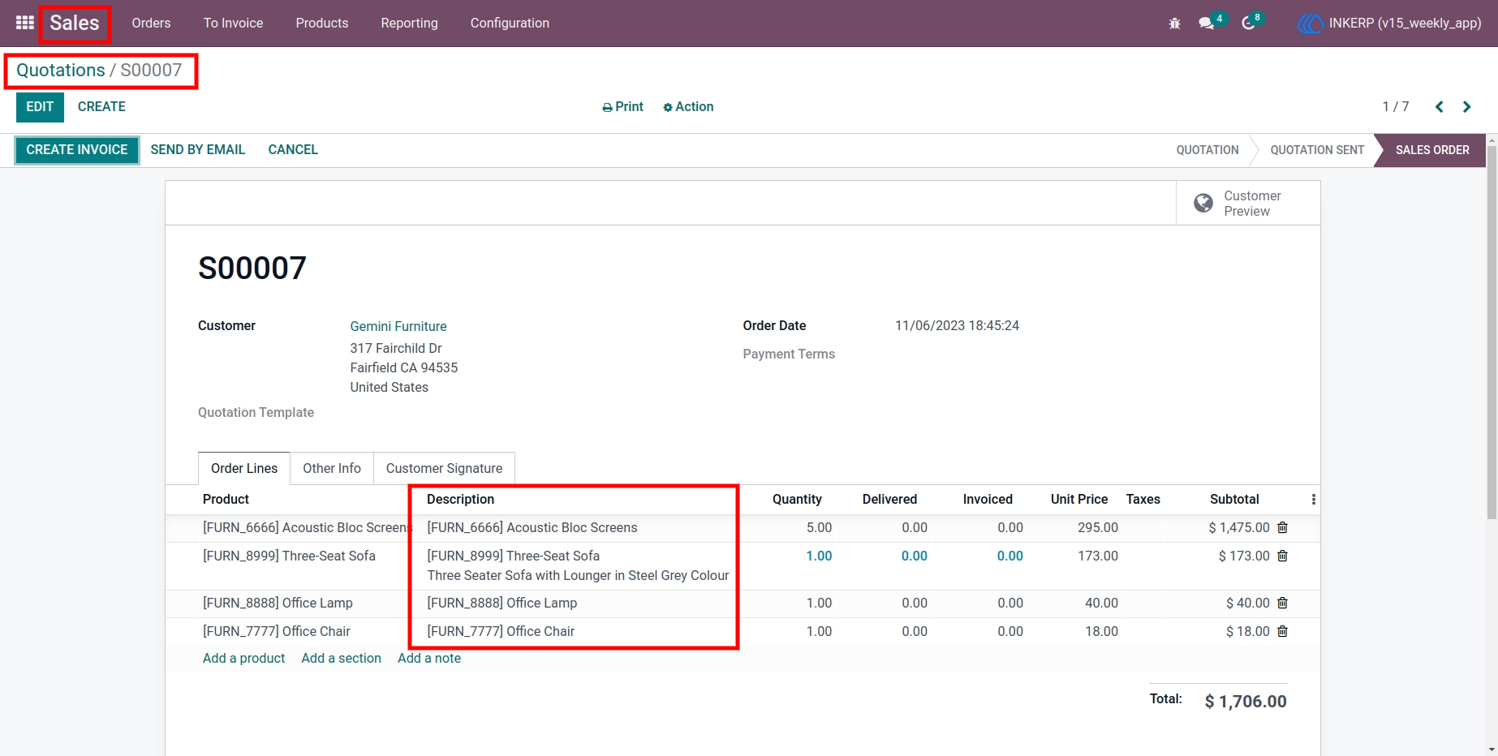Click Add a section link
Image resolution: width=1498 pixels, height=756 pixels.
pyautogui.click(x=341, y=659)
